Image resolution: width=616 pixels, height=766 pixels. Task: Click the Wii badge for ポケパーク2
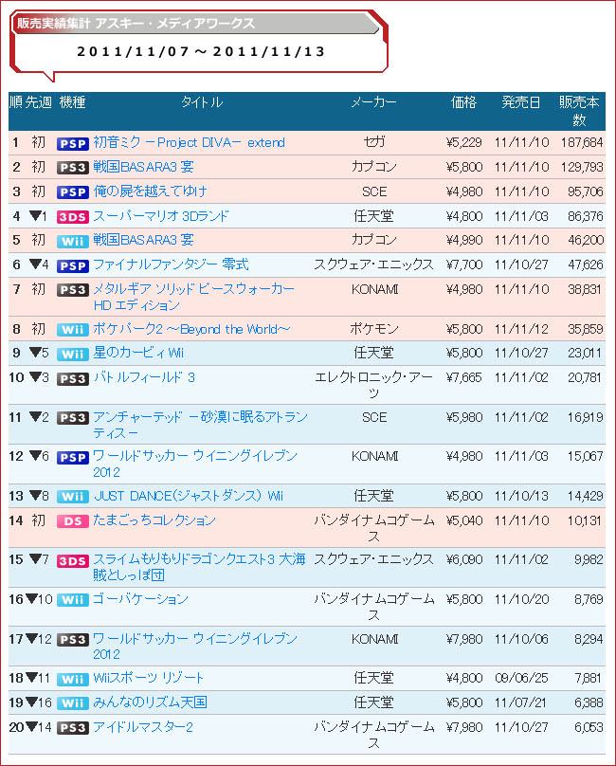73,330
